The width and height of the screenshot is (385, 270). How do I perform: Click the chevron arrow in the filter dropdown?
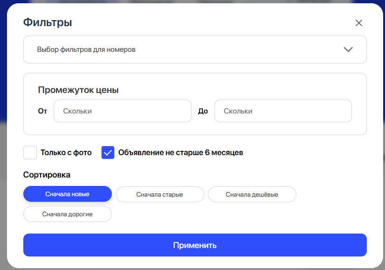pos(348,50)
